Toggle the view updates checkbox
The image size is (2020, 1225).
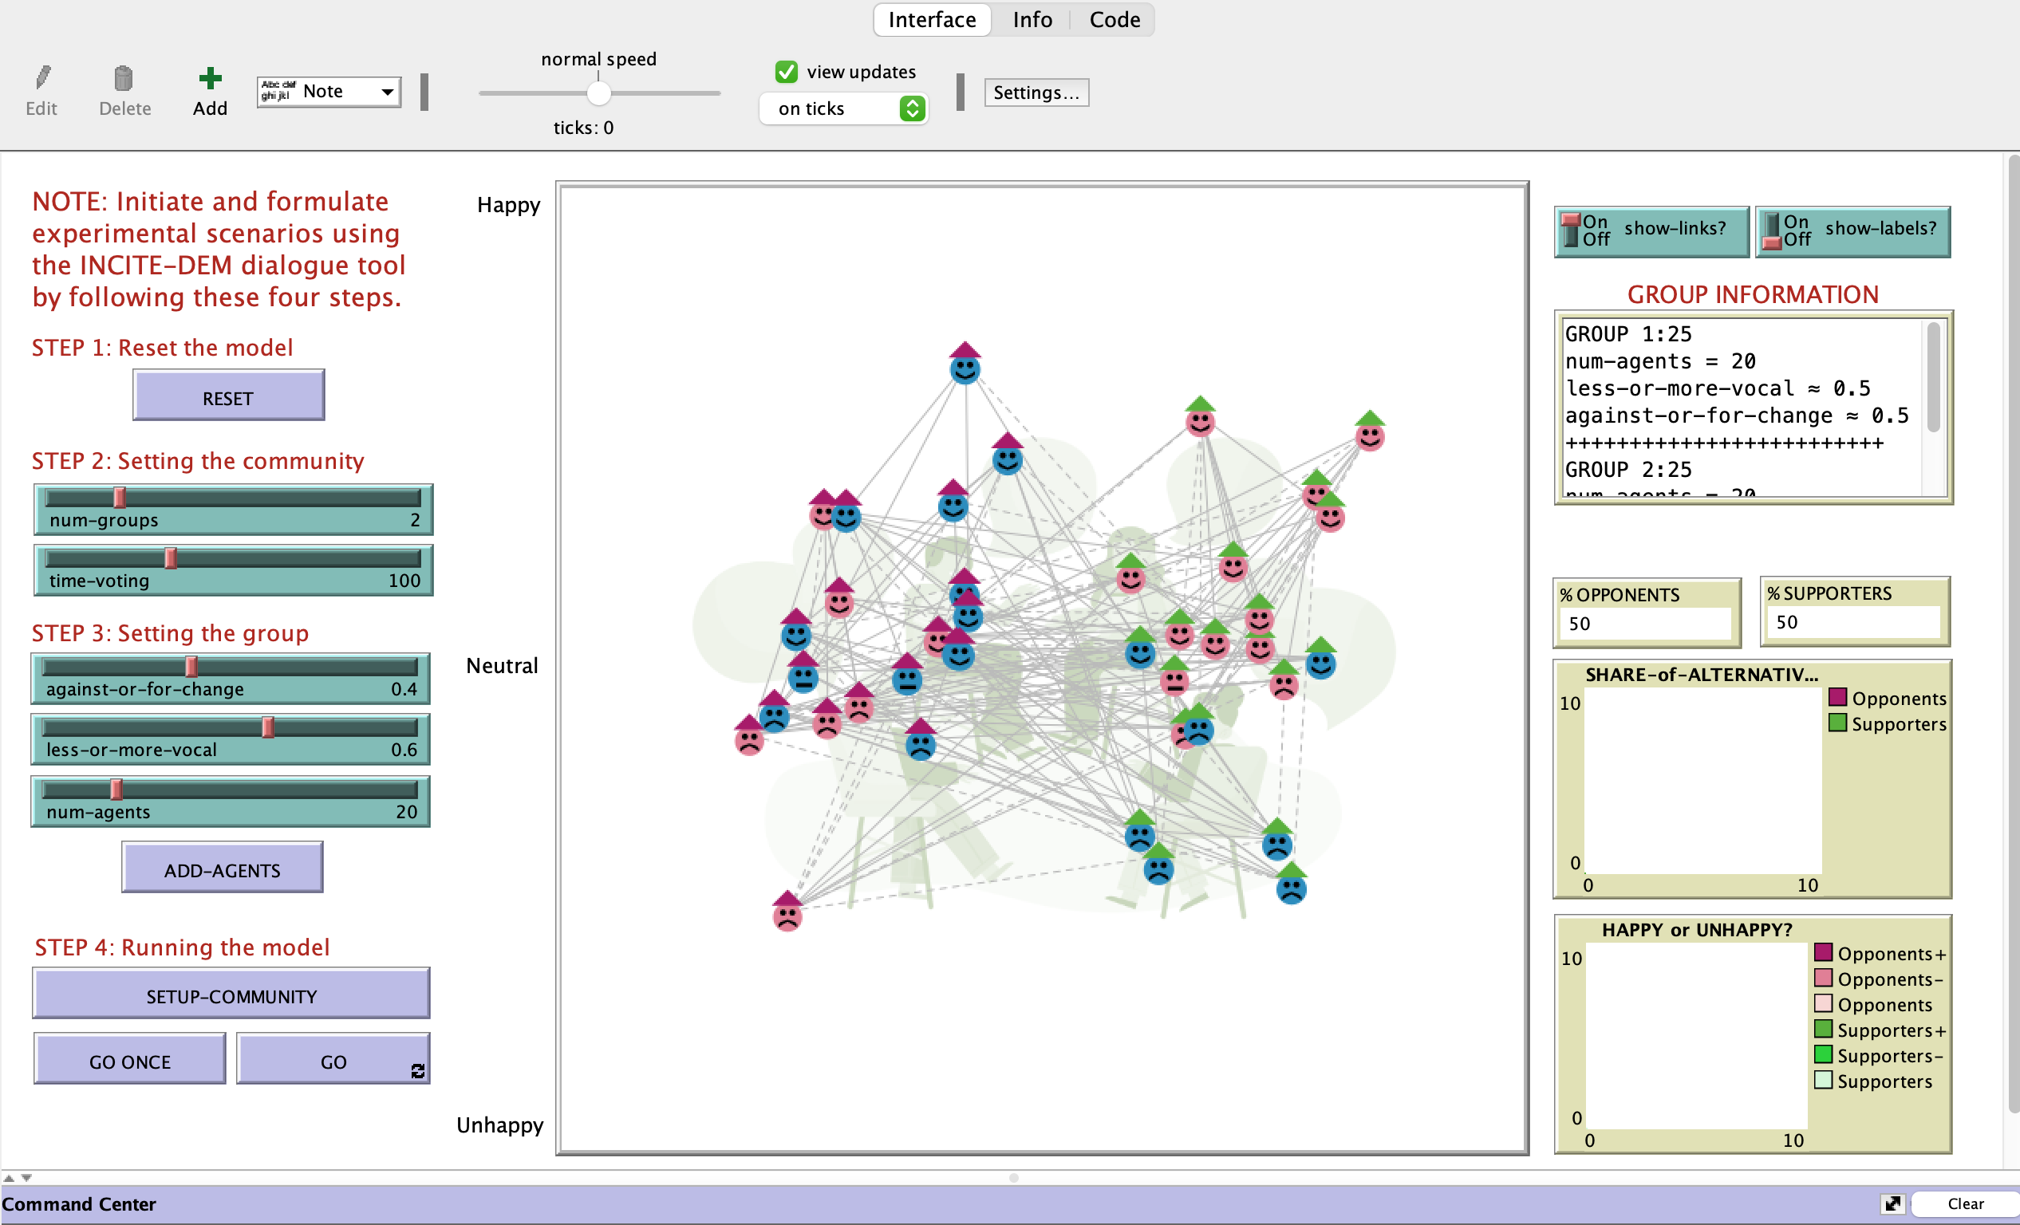pos(785,72)
